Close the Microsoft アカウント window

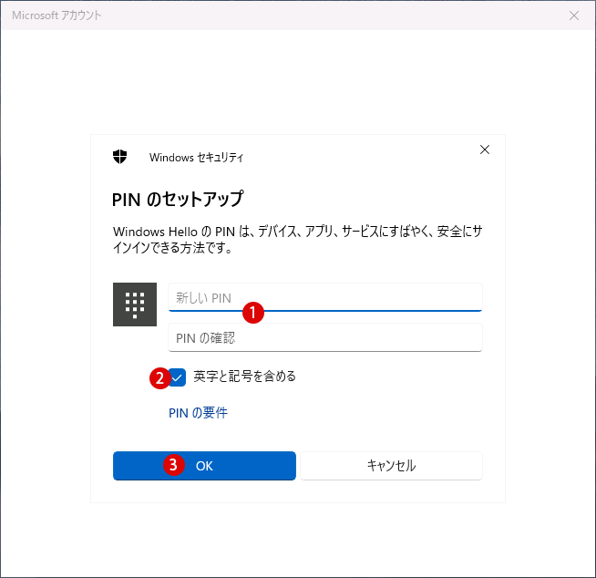(574, 15)
